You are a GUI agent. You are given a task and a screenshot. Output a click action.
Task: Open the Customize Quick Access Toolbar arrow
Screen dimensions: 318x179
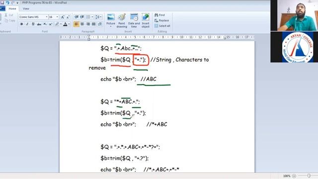click(17, 3)
